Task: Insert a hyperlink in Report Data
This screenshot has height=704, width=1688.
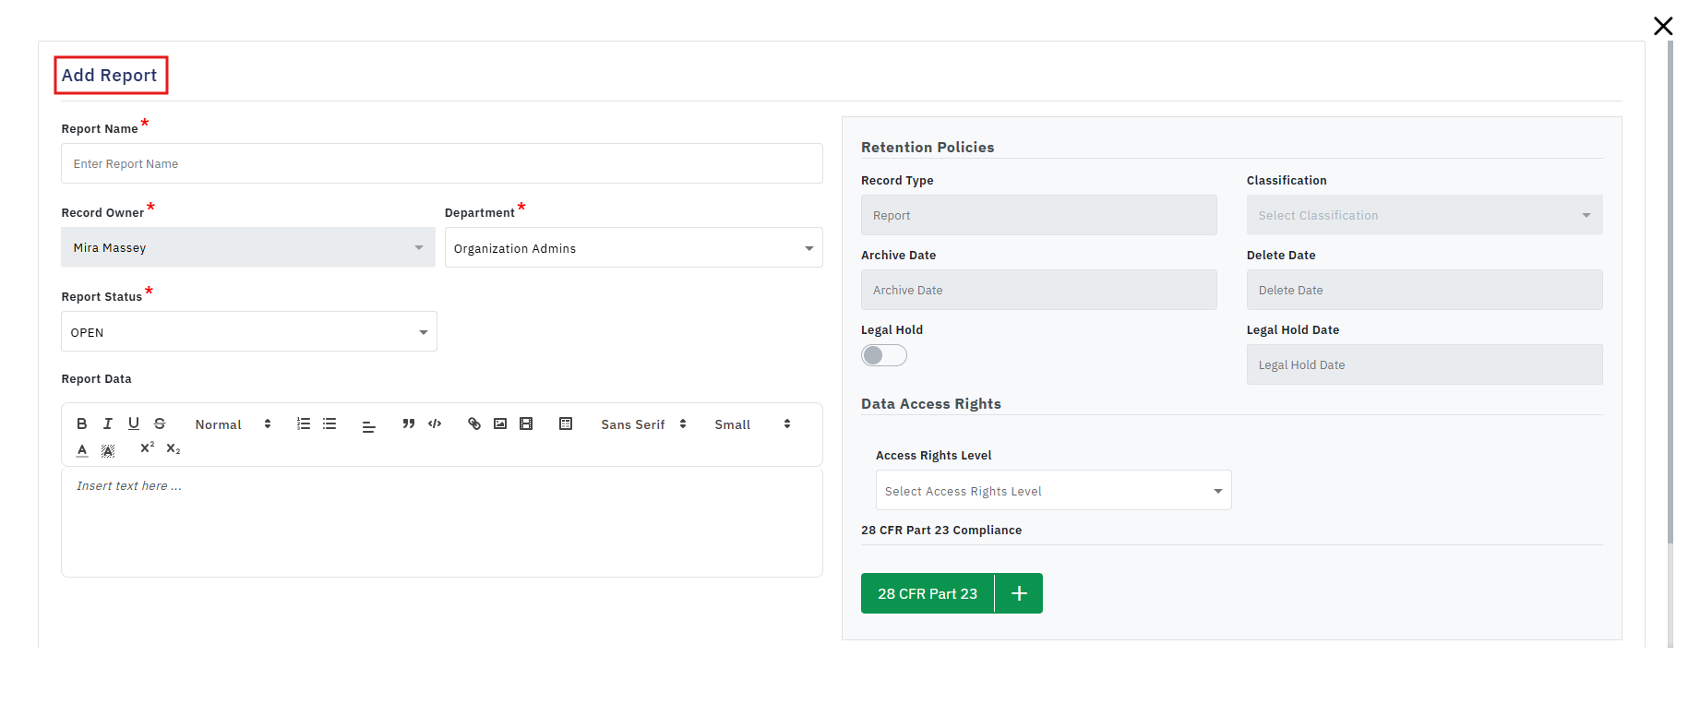Action: pos(474,424)
